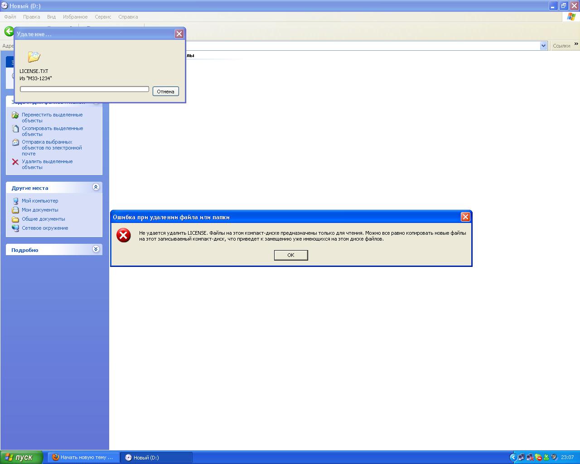Viewport: 580px width, 464px height.
Task: Click the e-mail send objects icon
Action: click(x=15, y=142)
